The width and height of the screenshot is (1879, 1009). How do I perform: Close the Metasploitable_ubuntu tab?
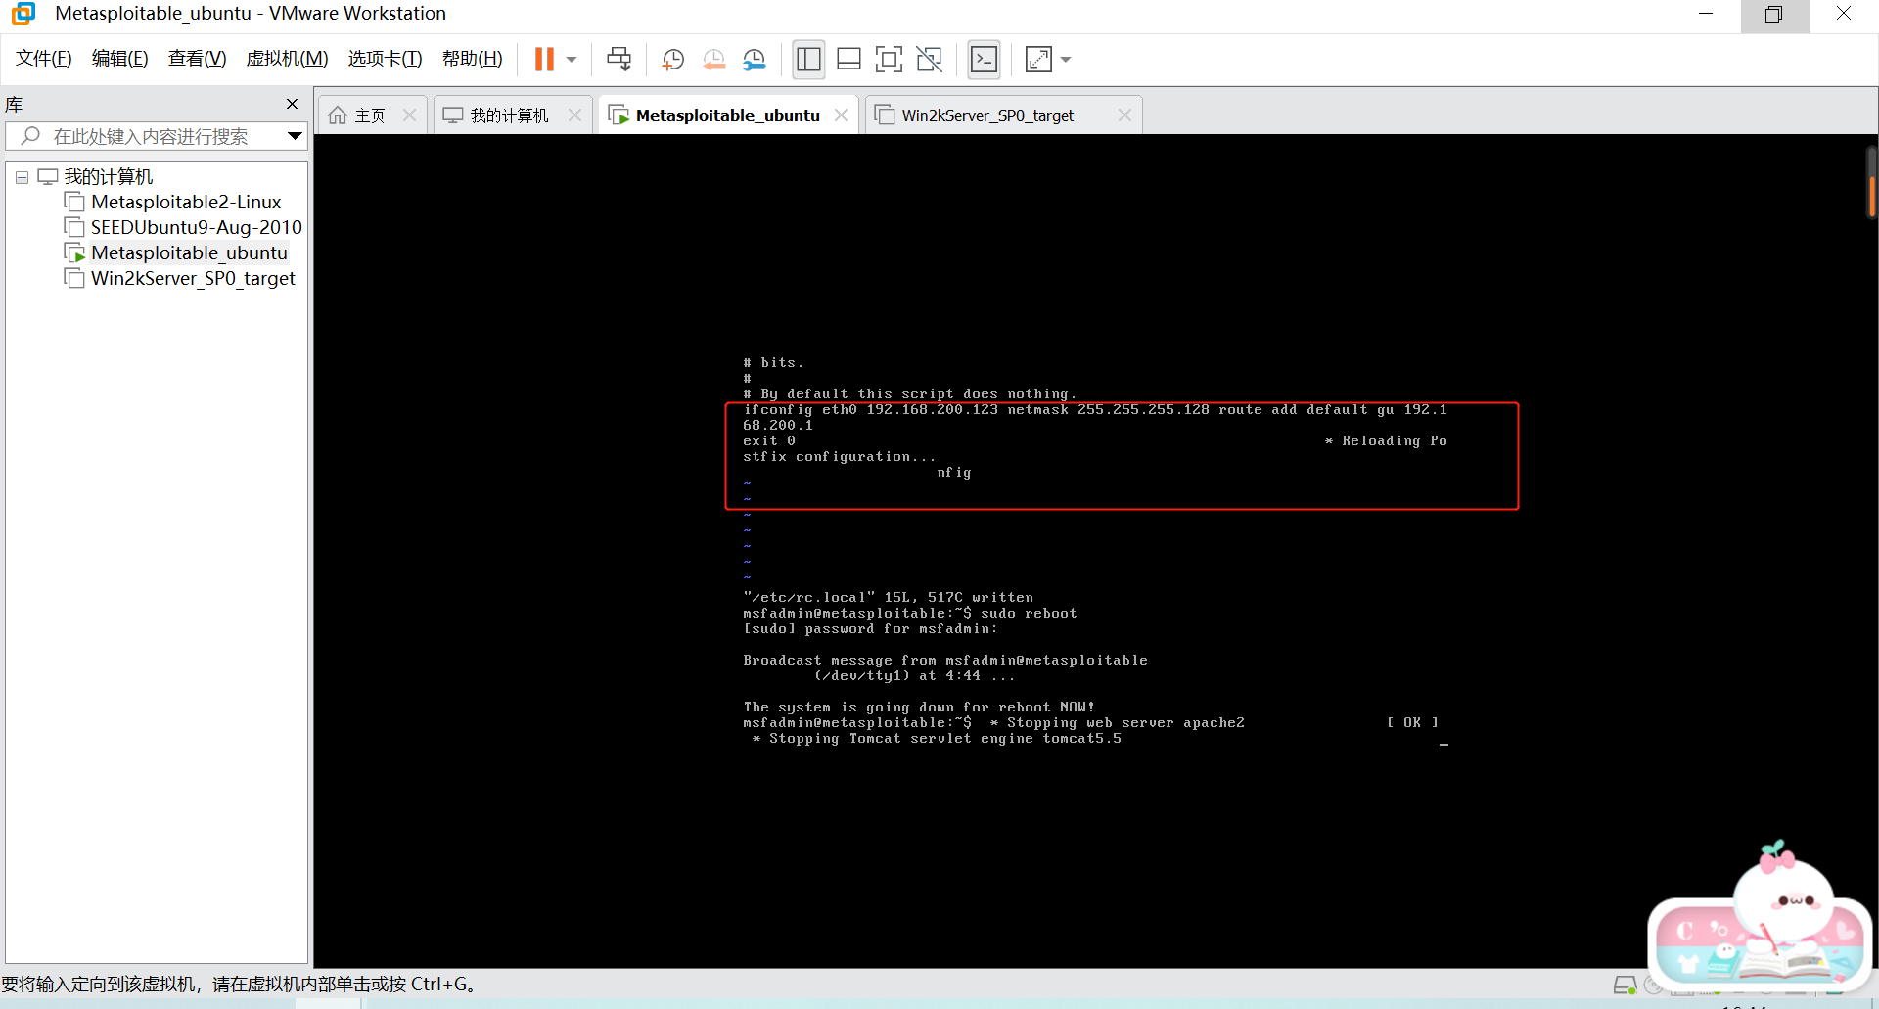coord(841,115)
